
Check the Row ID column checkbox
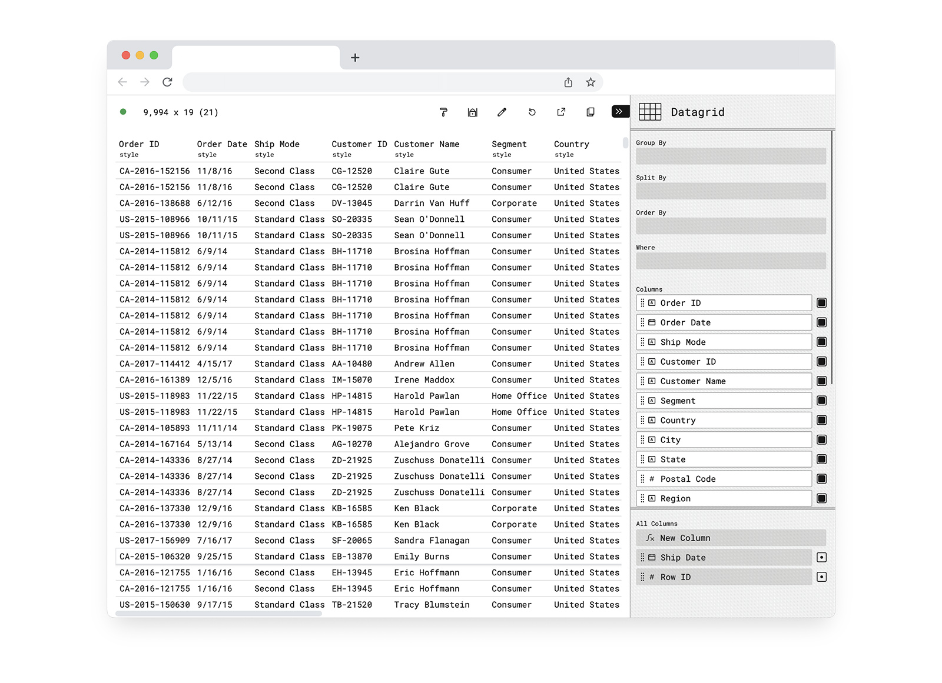click(x=822, y=577)
